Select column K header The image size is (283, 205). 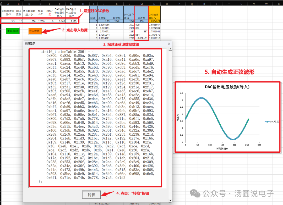117,4
